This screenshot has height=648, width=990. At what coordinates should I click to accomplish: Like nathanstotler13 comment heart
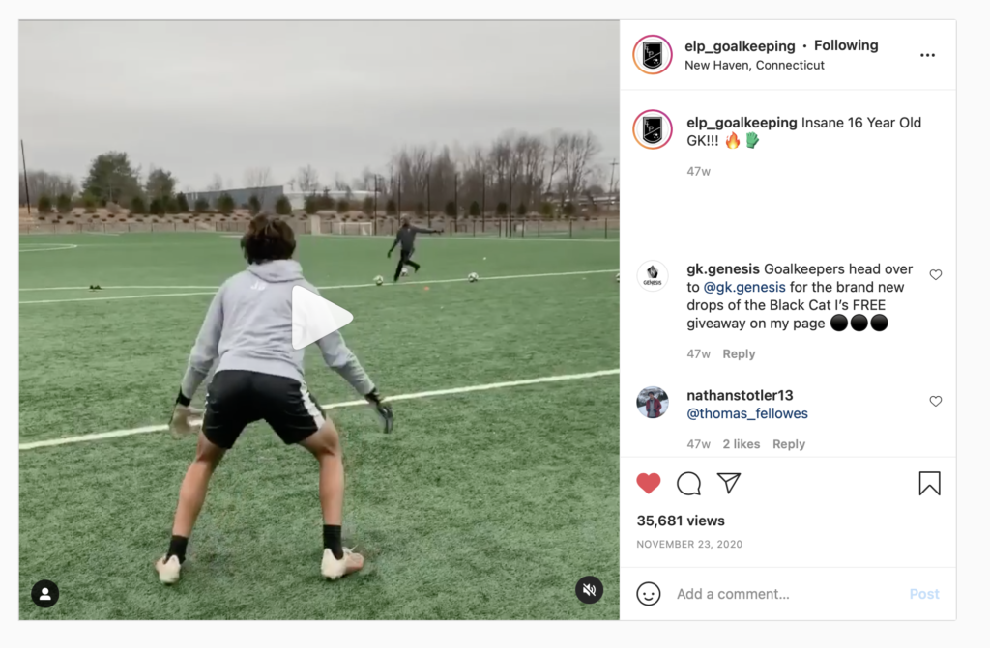[x=936, y=402]
